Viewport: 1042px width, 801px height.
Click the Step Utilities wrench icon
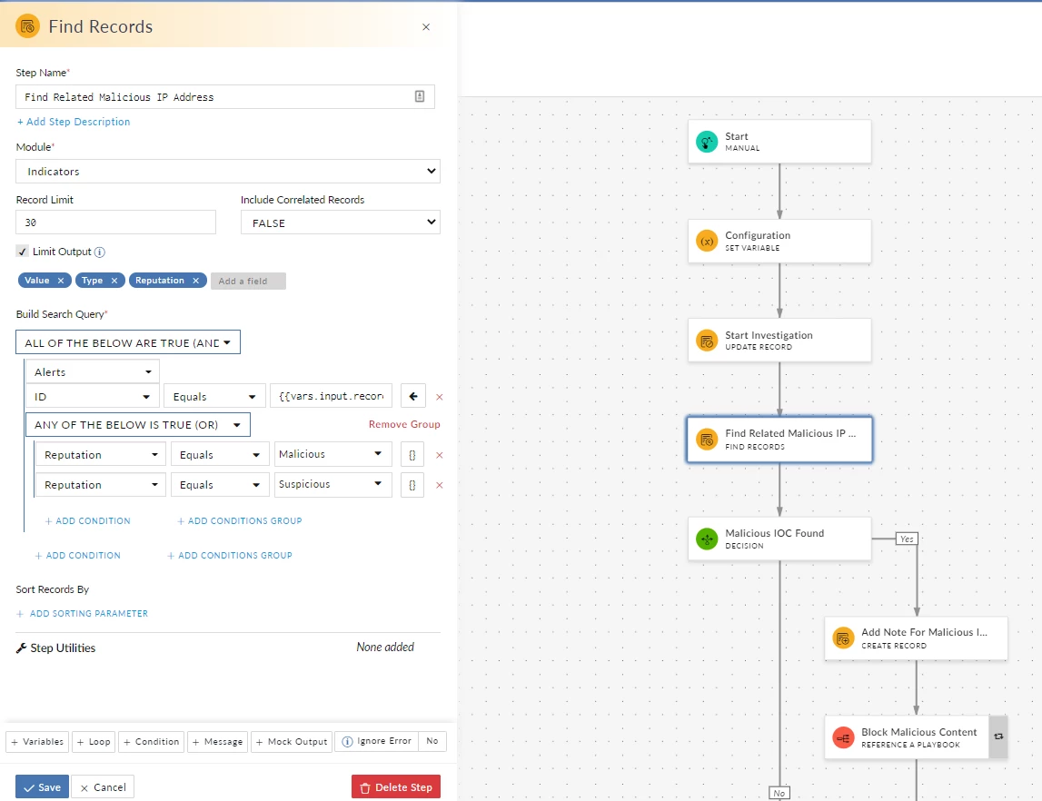tap(21, 648)
